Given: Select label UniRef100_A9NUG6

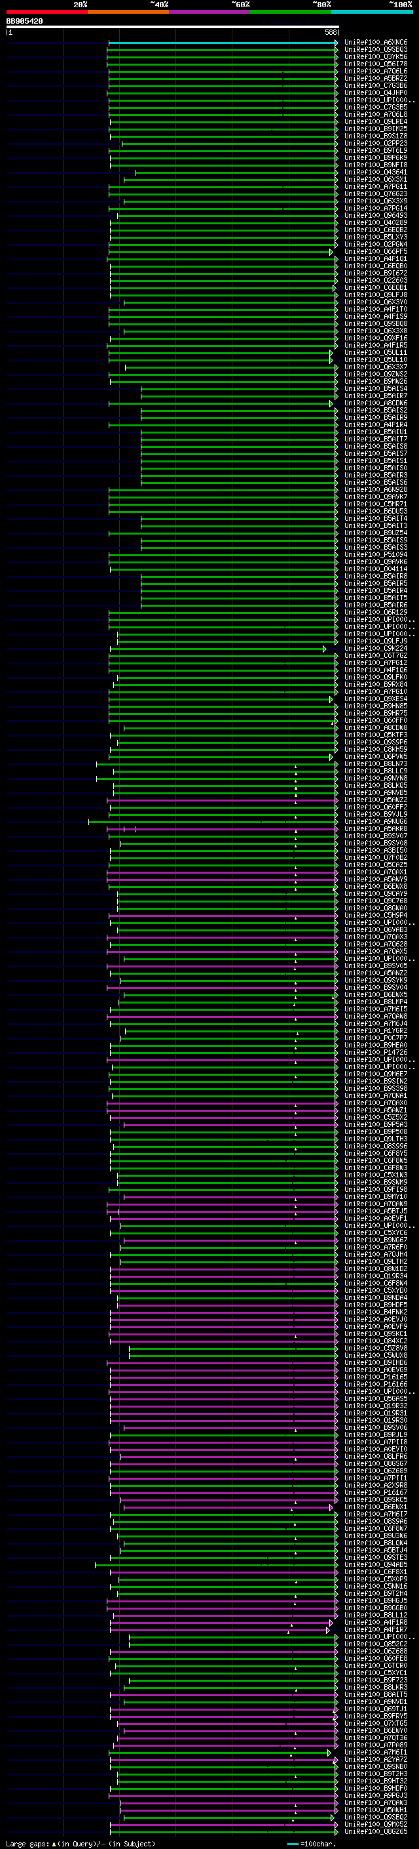Looking at the screenshot, I should click(x=376, y=821).
